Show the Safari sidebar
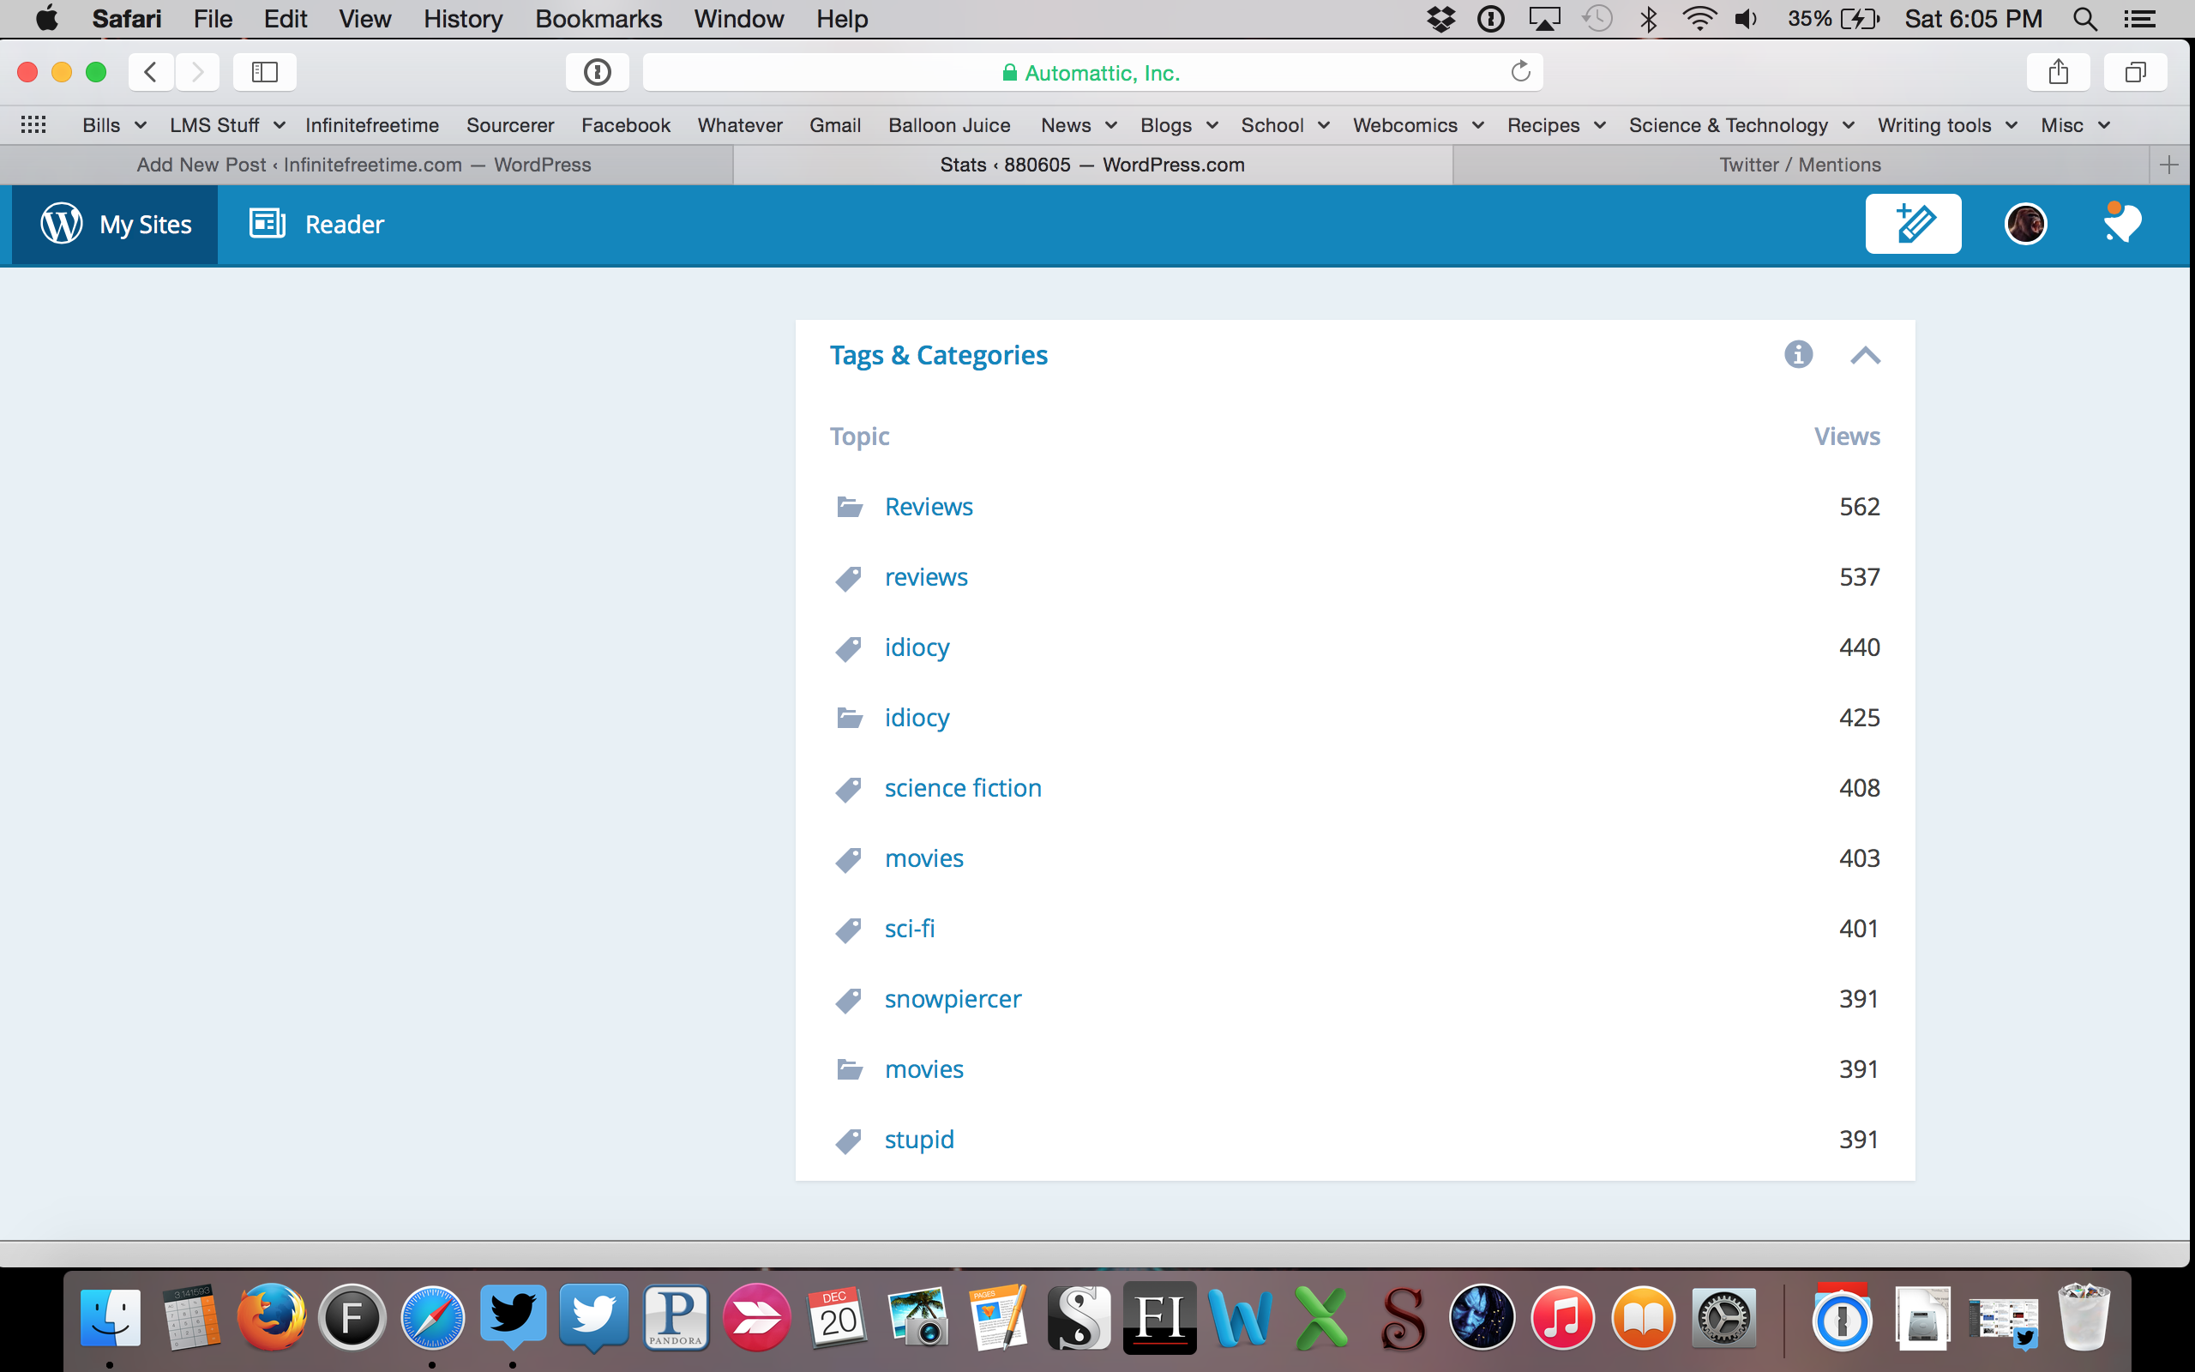The height and width of the screenshot is (1372, 2195). [264, 73]
